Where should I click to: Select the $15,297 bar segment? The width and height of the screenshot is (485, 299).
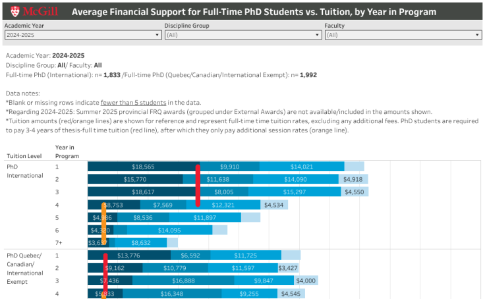302,192
